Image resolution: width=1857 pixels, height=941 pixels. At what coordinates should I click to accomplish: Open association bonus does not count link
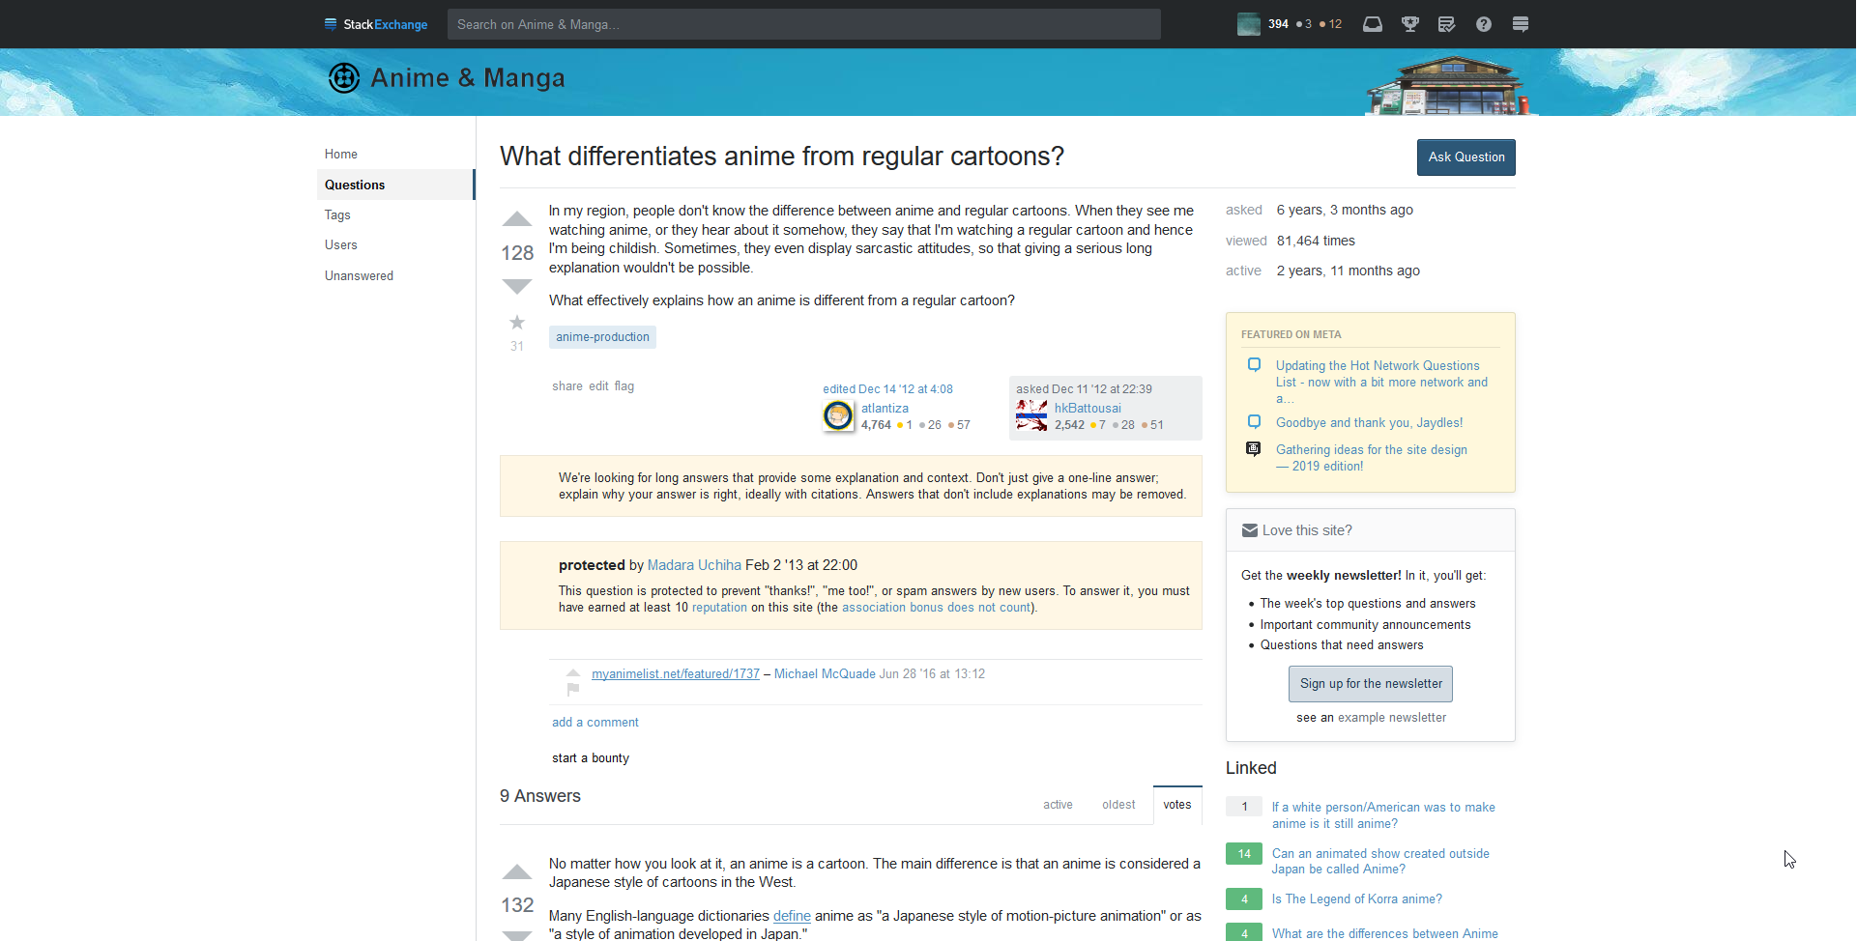tap(937, 608)
